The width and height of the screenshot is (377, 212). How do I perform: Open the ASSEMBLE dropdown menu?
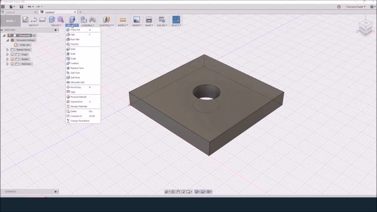[x=88, y=25]
